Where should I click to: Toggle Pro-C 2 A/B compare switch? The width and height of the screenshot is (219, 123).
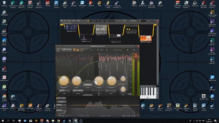tap(98, 50)
